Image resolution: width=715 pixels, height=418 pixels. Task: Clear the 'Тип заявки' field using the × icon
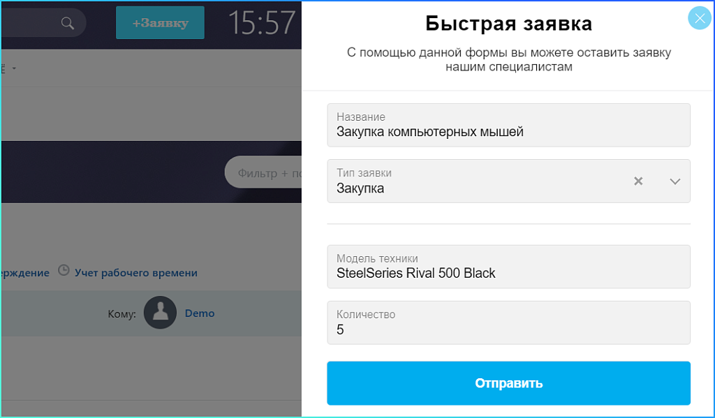[x=637, y=181]
